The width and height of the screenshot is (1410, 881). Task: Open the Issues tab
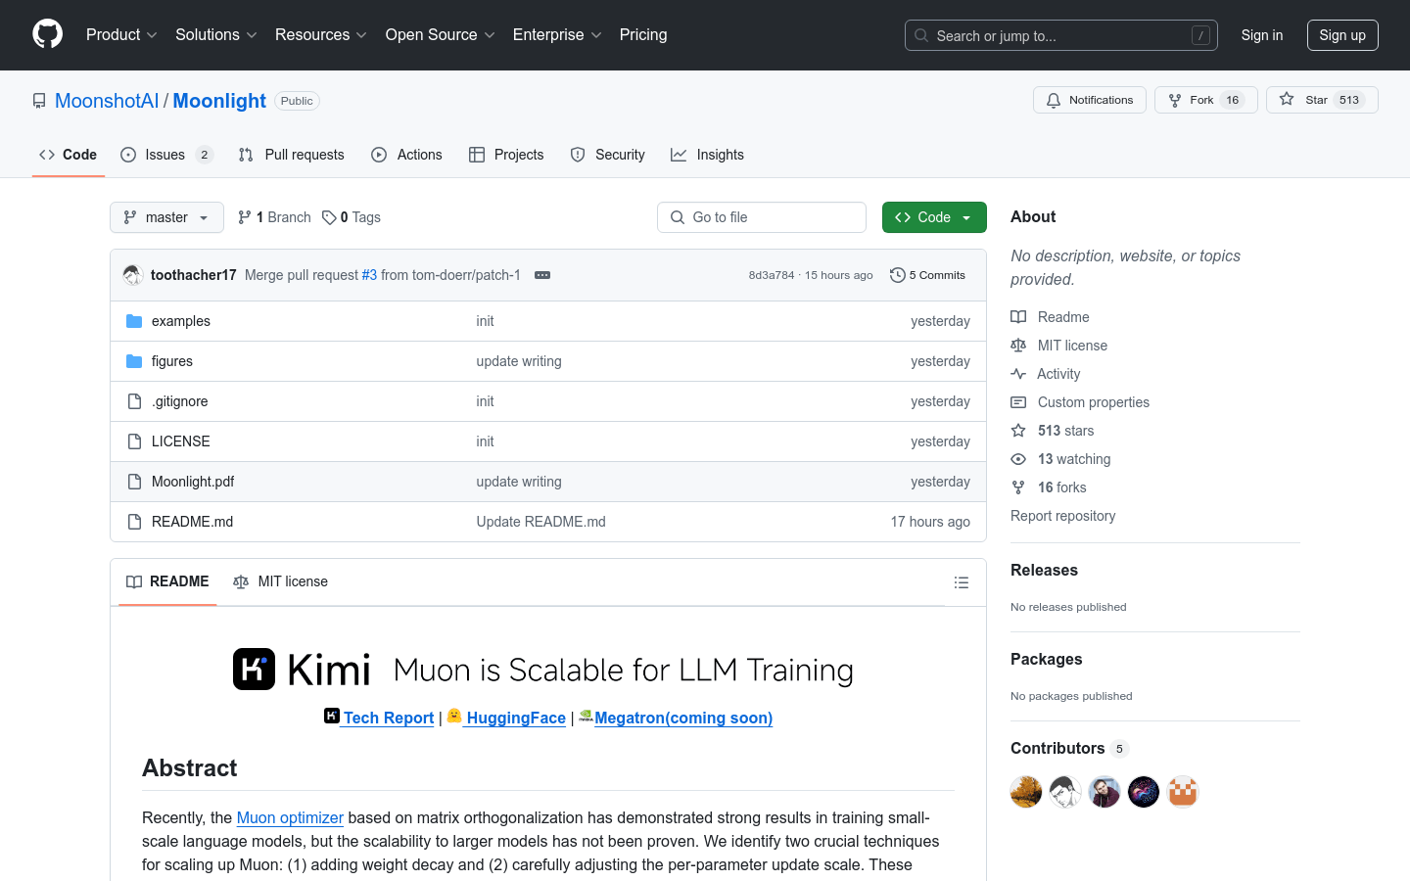pos(166,155)
